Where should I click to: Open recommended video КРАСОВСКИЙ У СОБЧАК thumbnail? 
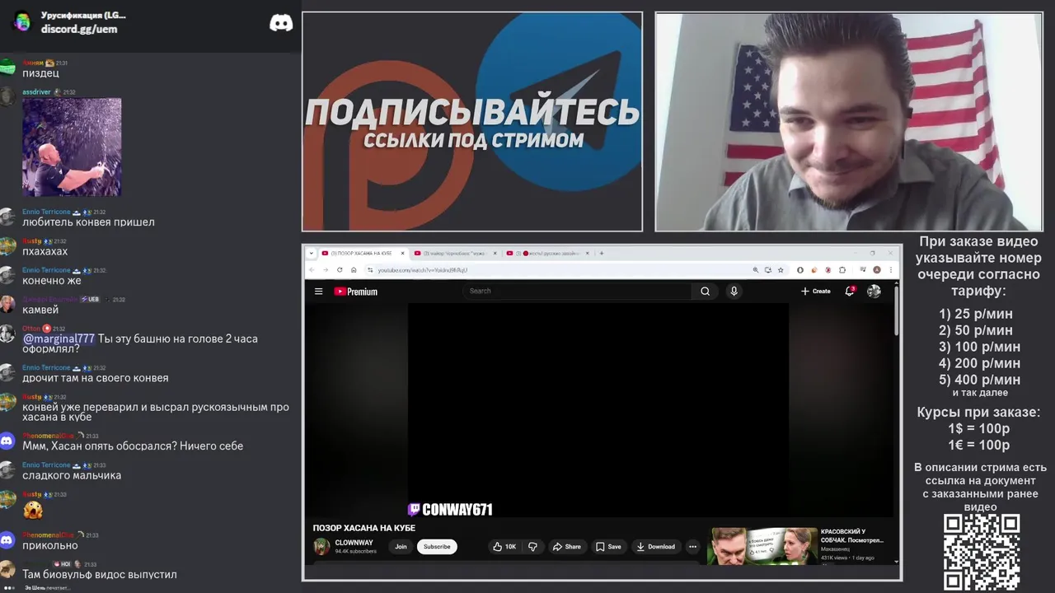pos(762,545)
